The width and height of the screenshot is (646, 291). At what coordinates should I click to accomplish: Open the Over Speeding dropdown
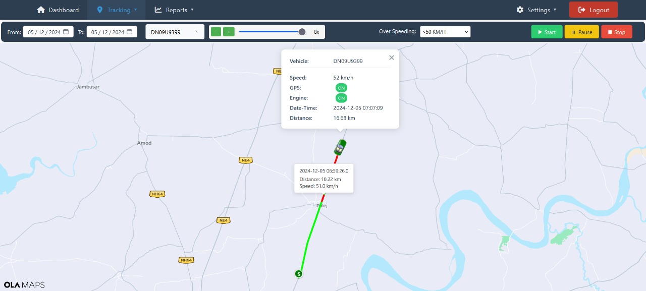[x=445, y=31]
